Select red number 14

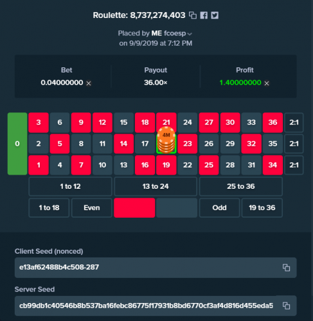(x=123, y=144)
